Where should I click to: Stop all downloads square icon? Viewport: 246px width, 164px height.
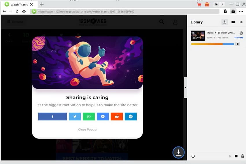(236, 156)
